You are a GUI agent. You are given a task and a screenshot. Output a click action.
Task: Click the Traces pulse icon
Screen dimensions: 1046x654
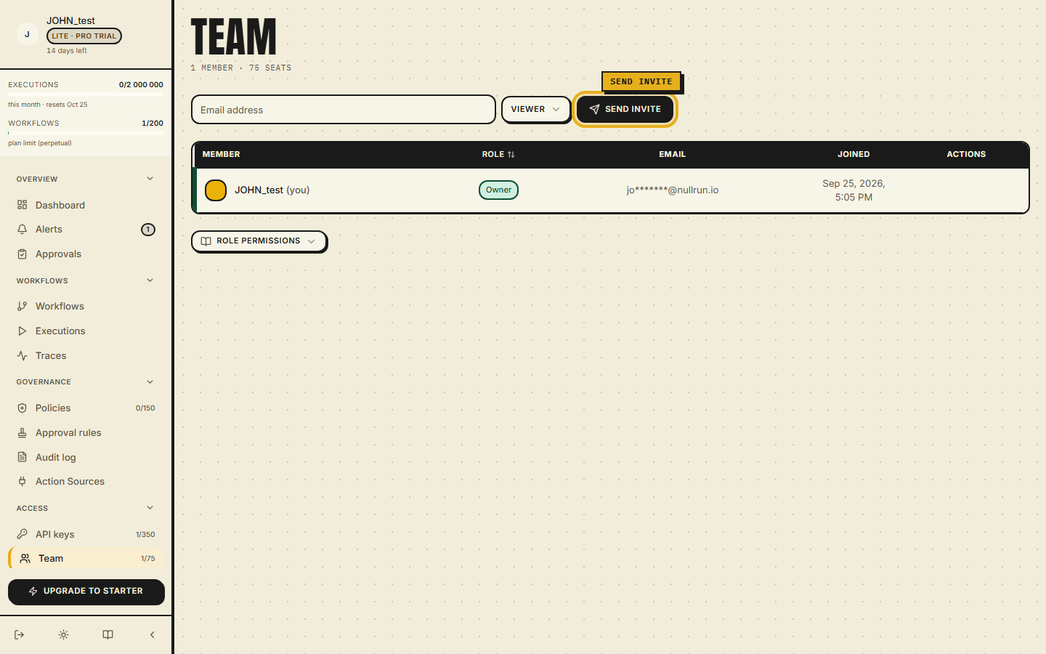(23, 356)
